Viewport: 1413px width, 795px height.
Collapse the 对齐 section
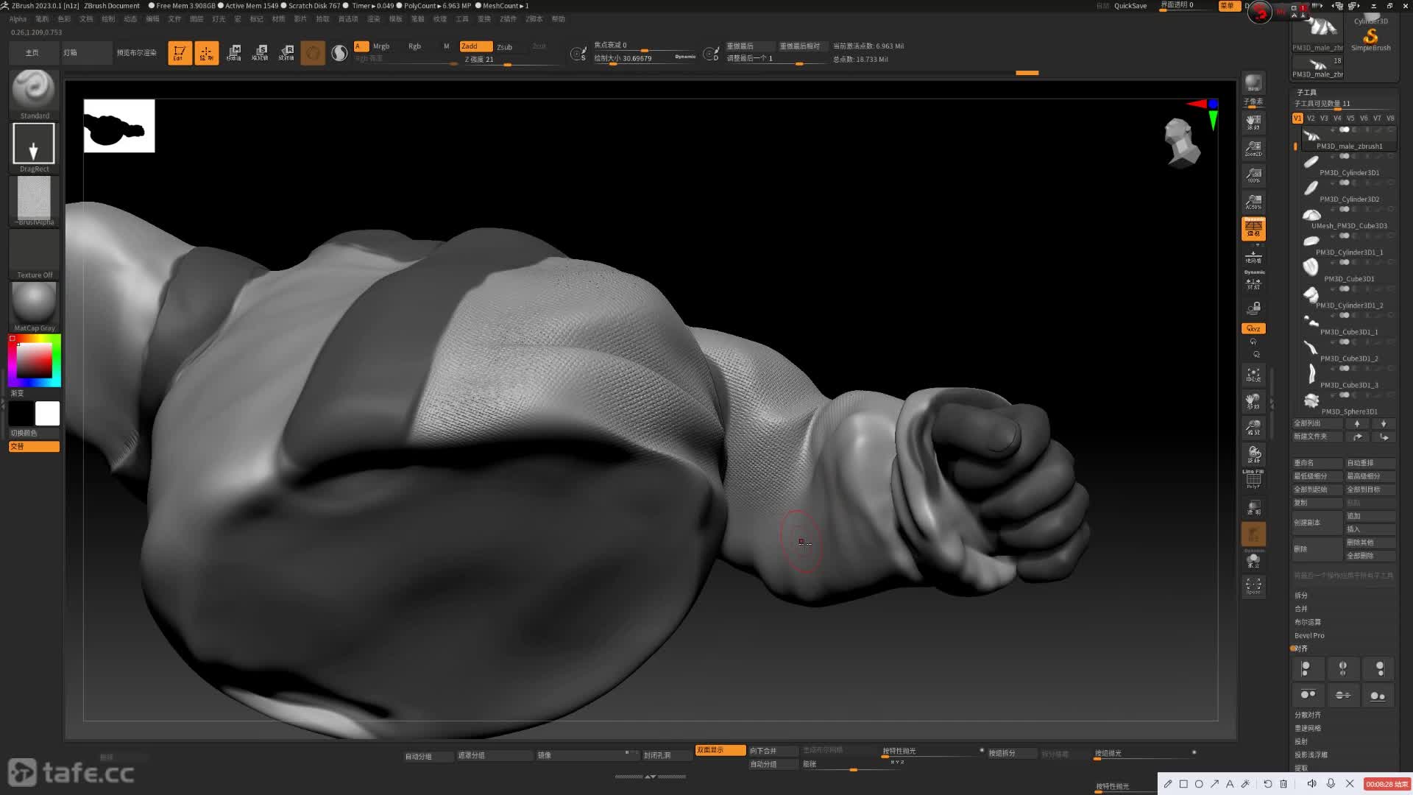pos(1301,649)
